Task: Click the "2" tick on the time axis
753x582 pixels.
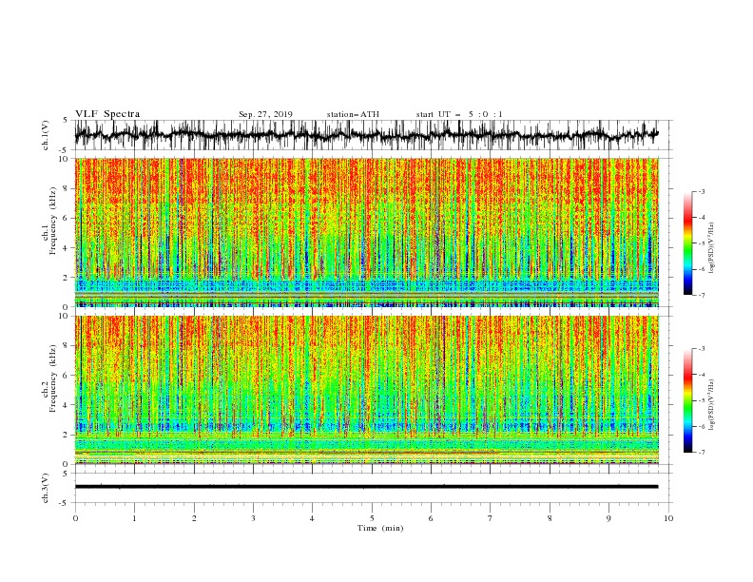Action: pos(194,518)
